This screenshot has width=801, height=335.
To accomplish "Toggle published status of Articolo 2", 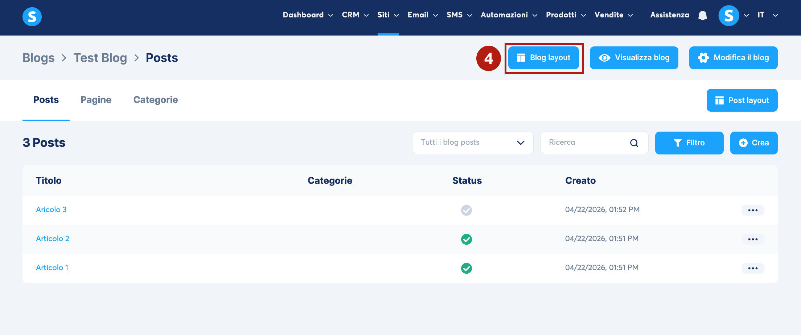I will [x=466, y=239].
